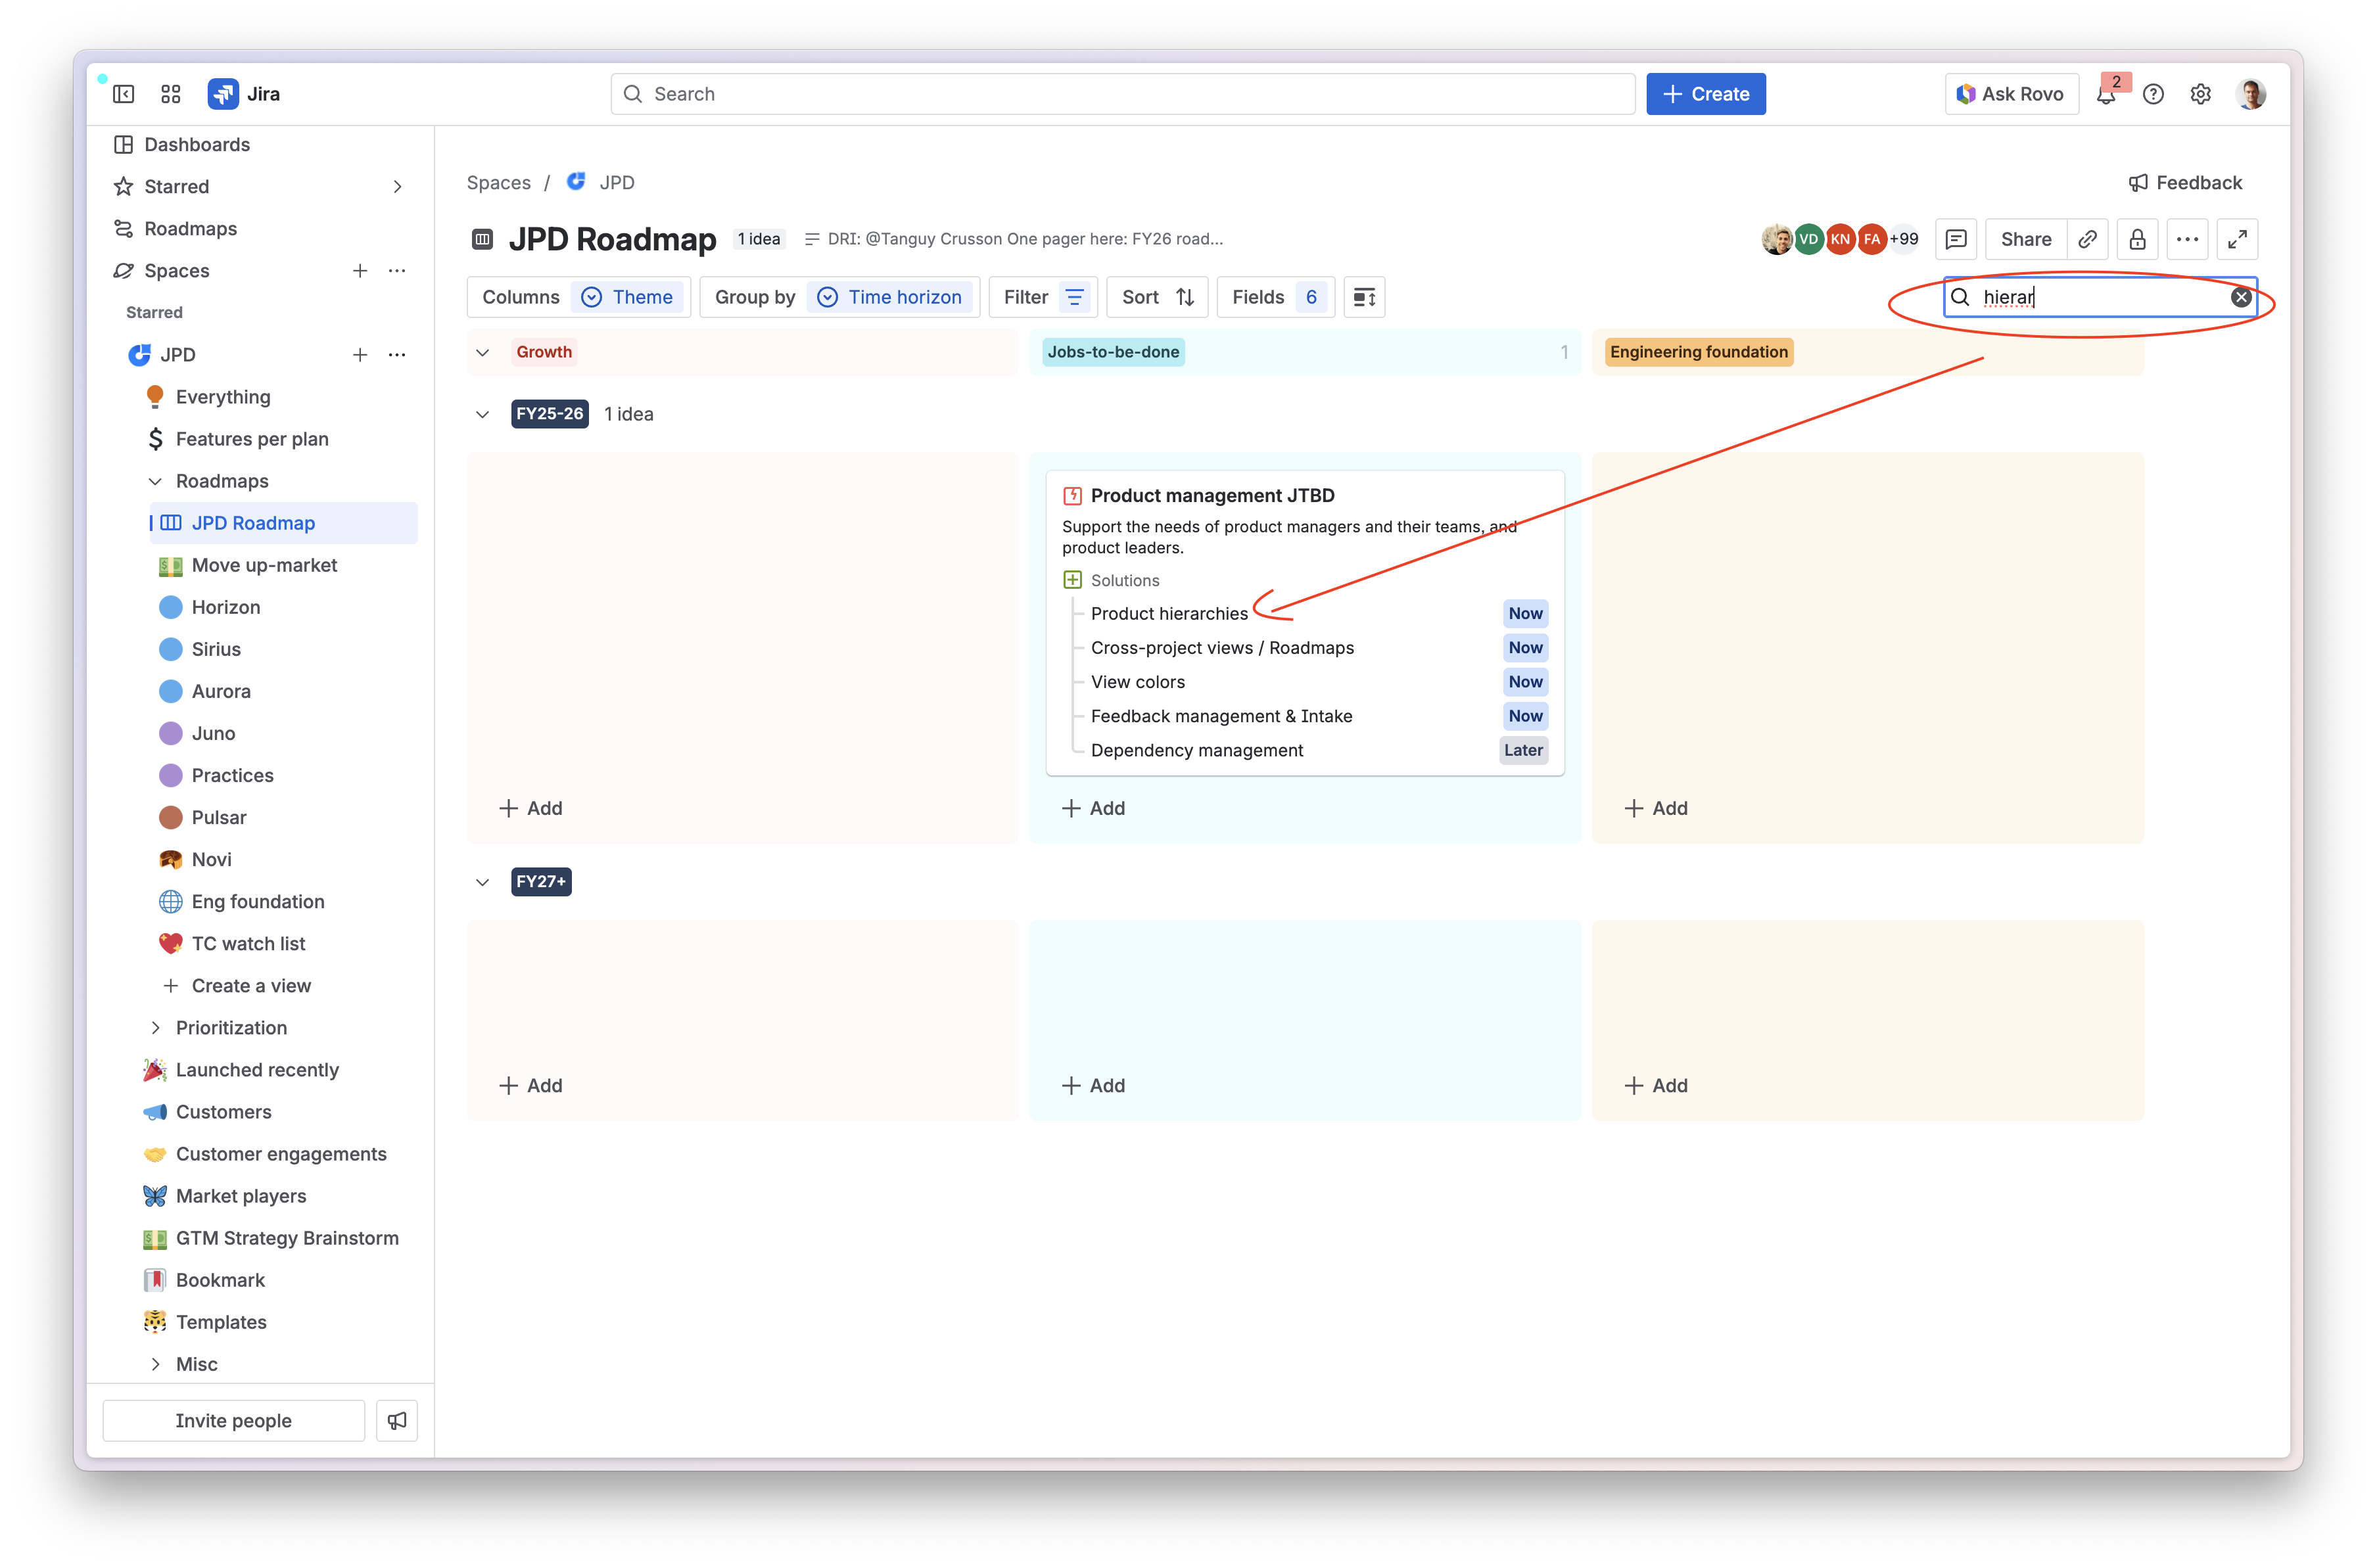Open the settings gear icon

(2200, 94)
